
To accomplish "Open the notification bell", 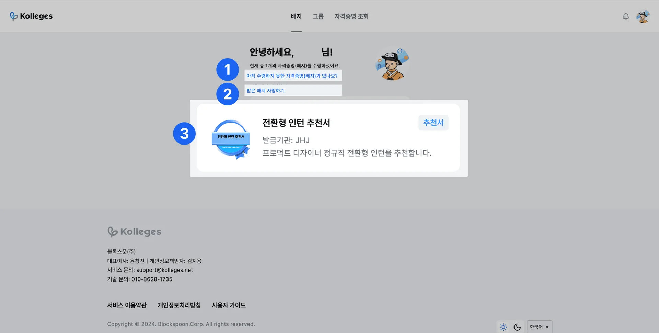I will click(x=626, y=16).
